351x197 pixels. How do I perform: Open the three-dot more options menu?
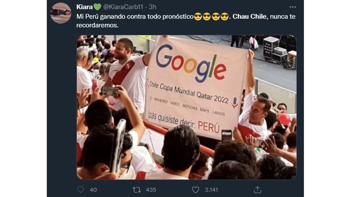[292, 7]
